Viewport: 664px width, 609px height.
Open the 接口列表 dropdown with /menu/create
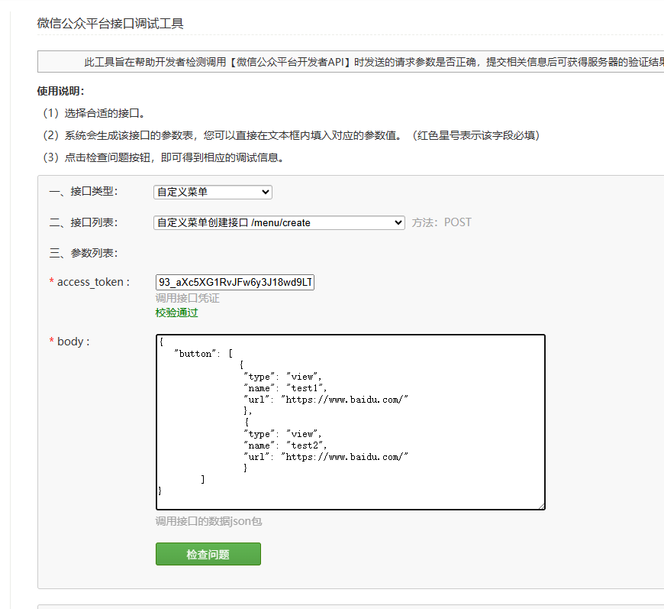point(279,222)
